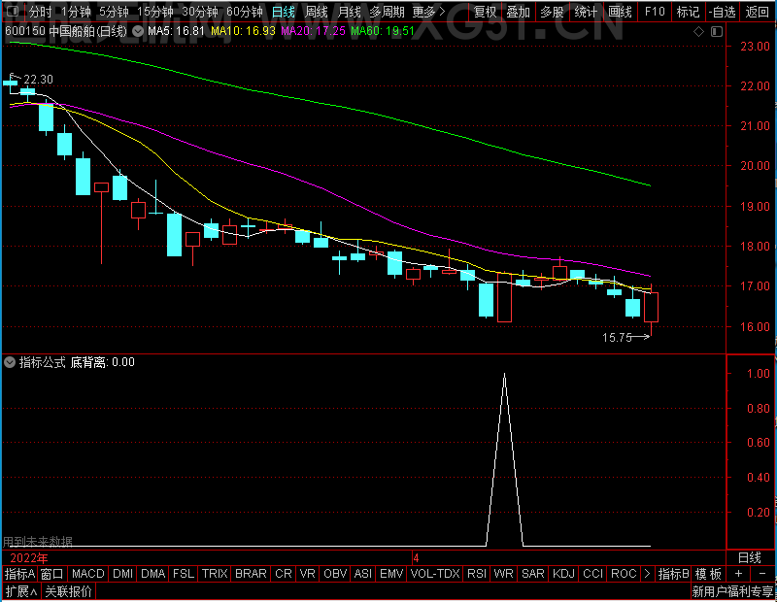Select the 指标B indicator group tab

coord(673,574)
